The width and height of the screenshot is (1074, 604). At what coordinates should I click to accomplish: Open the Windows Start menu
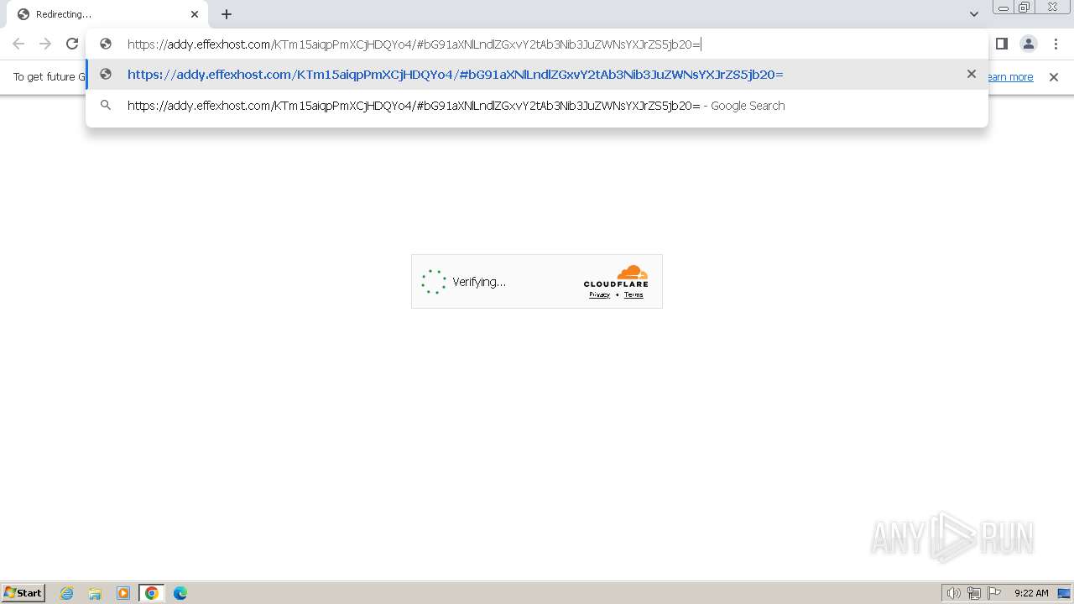(23, 592)
